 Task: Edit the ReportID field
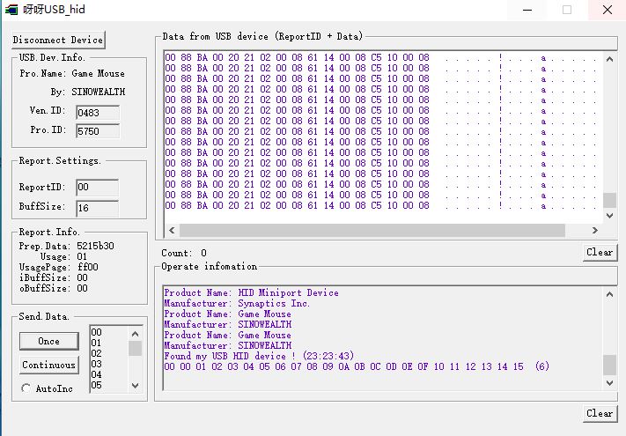point(98,188)
